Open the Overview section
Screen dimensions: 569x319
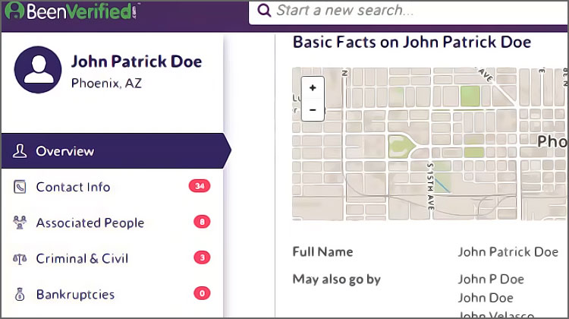(116, 151)
